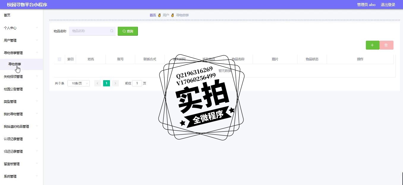Image resolution: width=403 pixels, height=185 pixels.
Task: Select page 1 in pagination
Action: [106, 83]
